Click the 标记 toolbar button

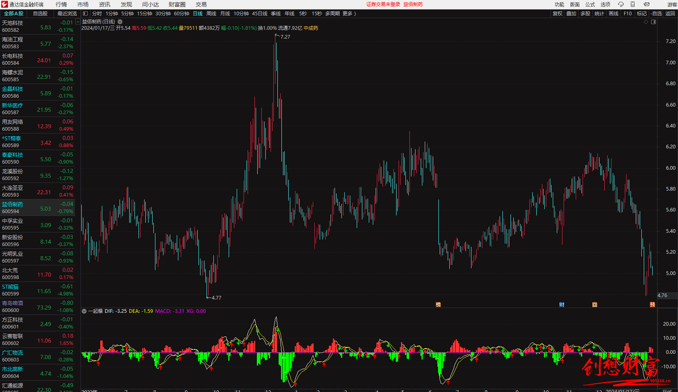tap(642, 14)
